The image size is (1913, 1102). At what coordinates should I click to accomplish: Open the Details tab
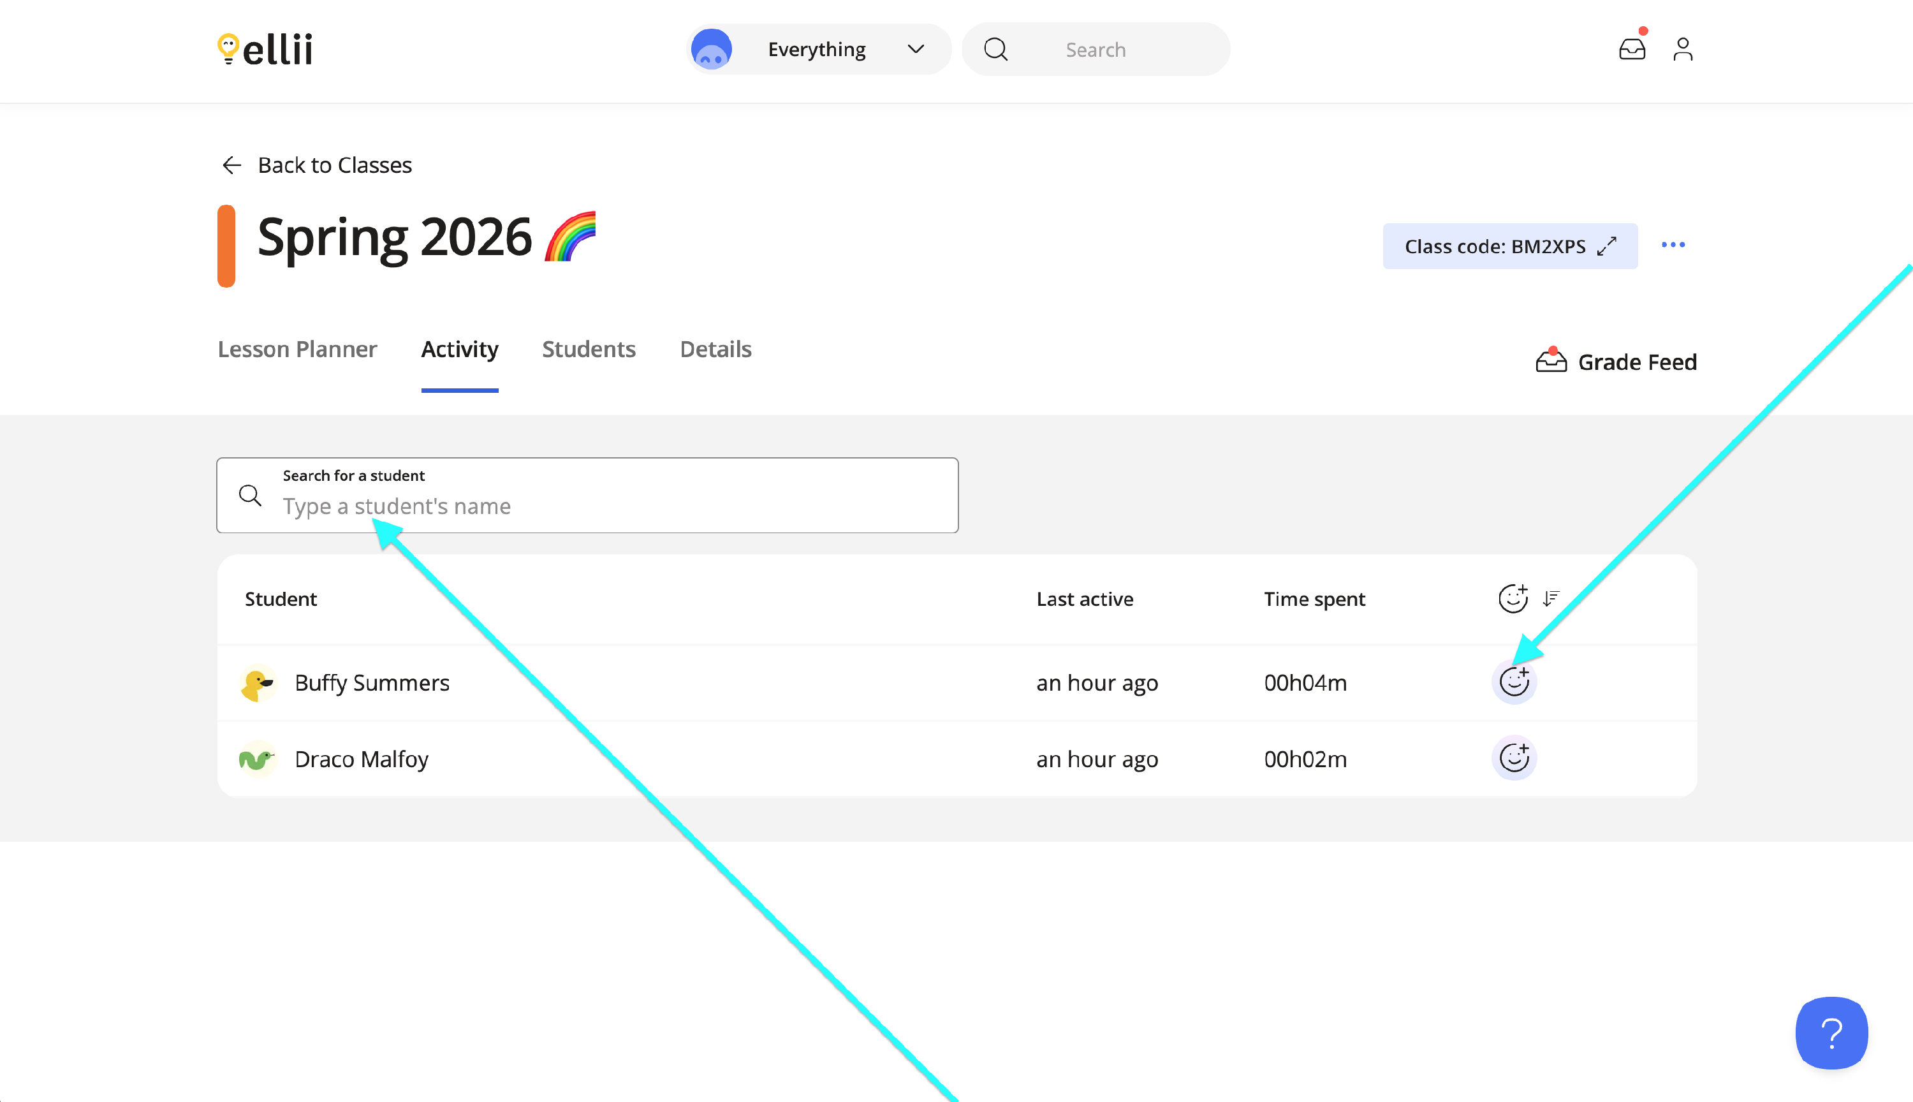715,349
